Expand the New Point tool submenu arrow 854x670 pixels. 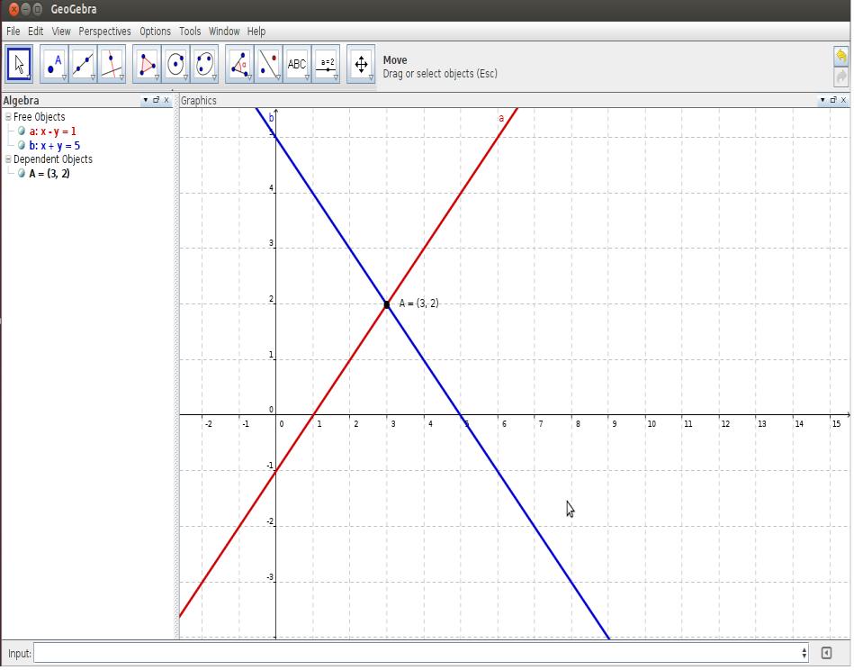pyautogui.click(x=64, y=78)
